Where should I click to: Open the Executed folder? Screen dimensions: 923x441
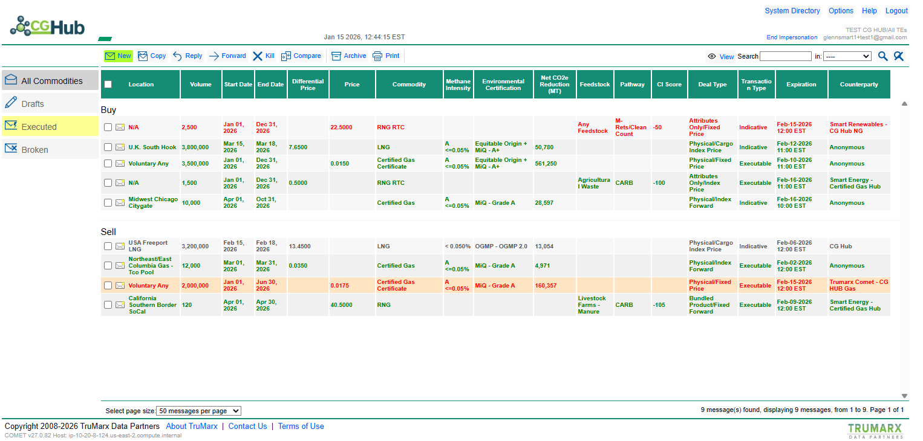[50, 127]
